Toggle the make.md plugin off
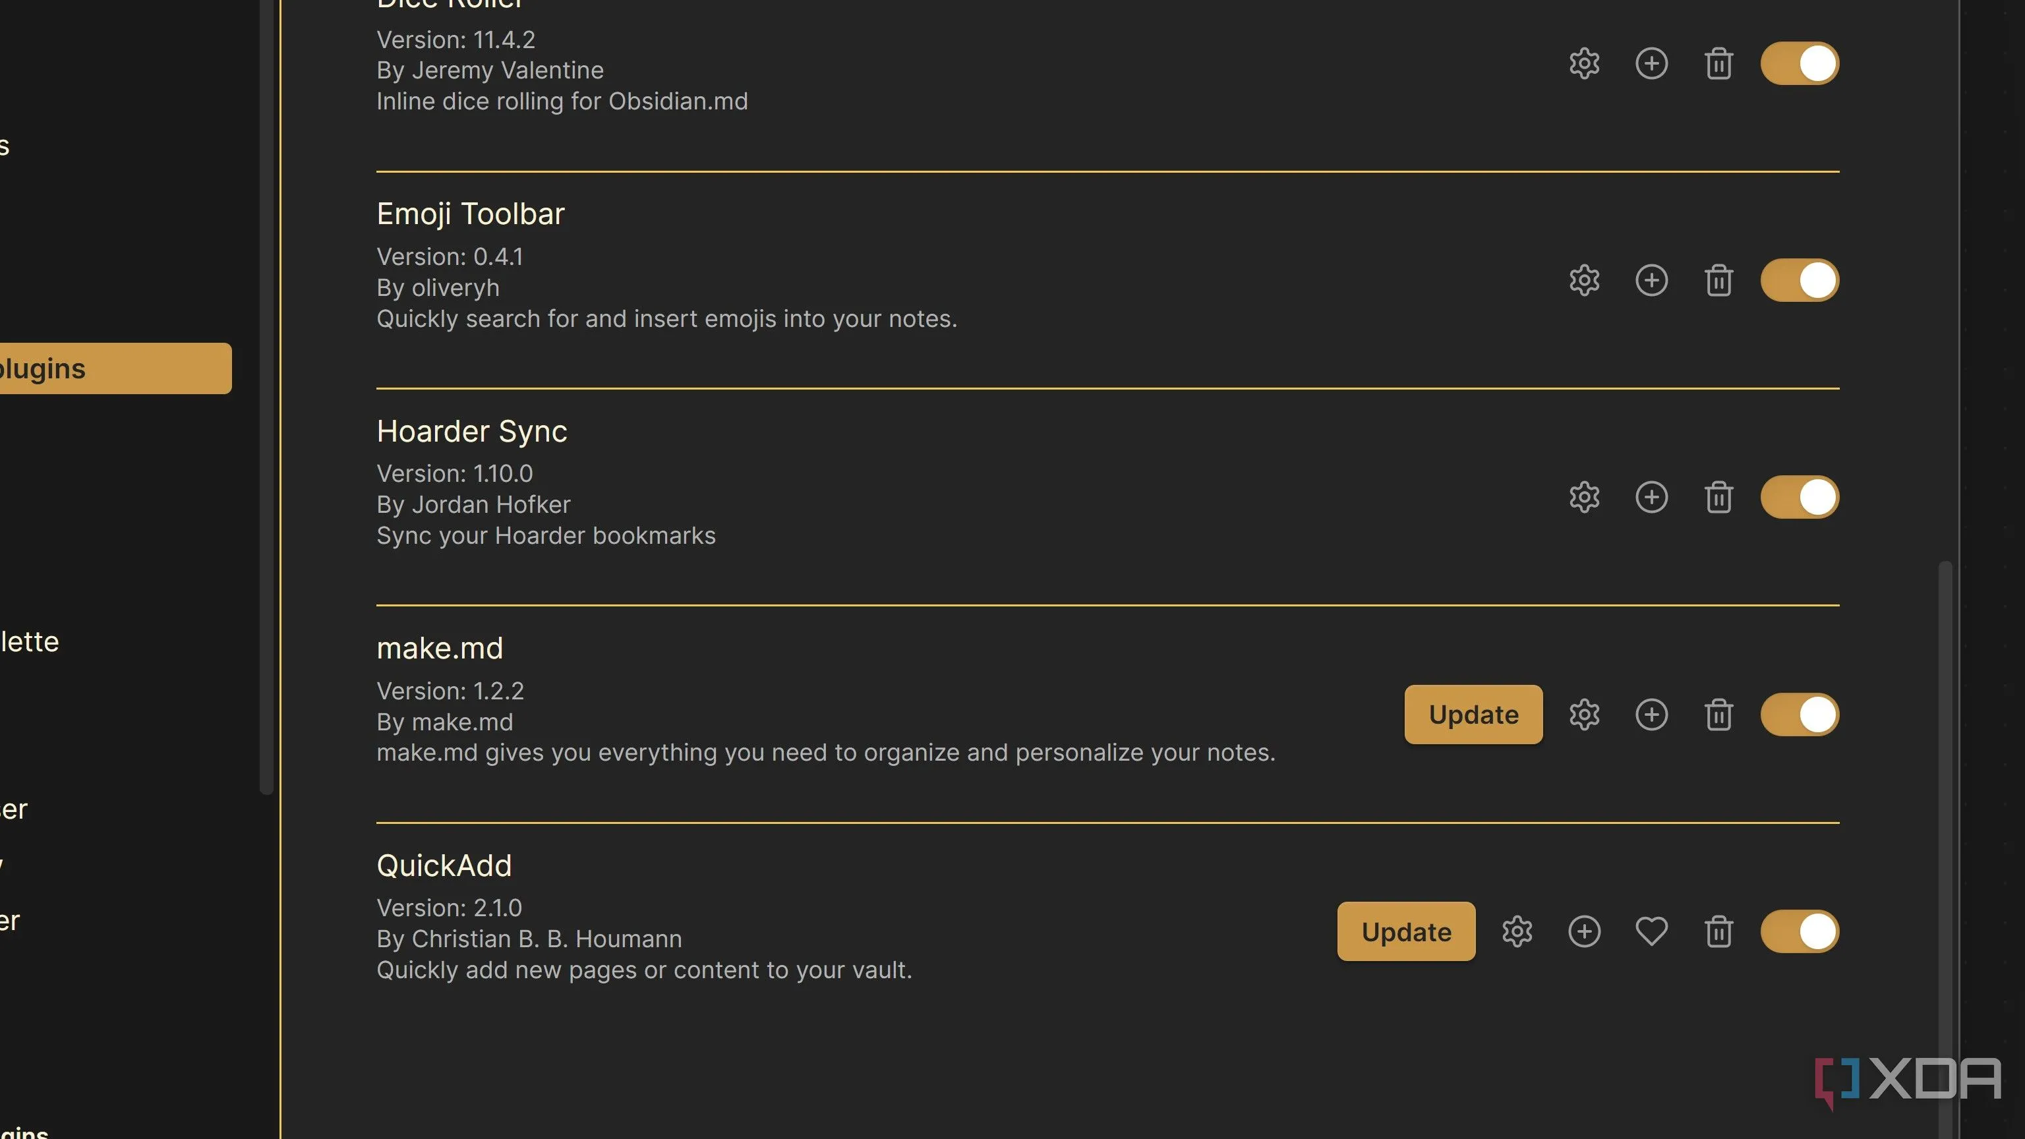The height and width of the screenshot is (1139, 2025). pos(1799,715)
